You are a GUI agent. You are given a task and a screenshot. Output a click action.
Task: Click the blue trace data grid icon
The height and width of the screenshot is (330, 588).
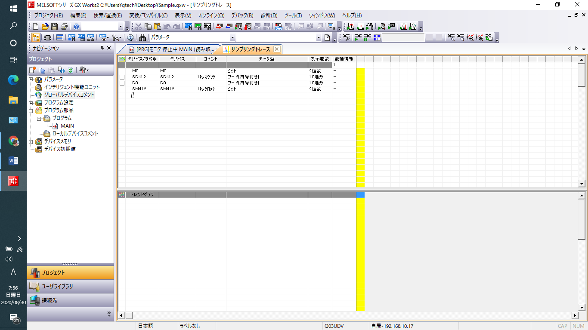click(x=377, y=37)
